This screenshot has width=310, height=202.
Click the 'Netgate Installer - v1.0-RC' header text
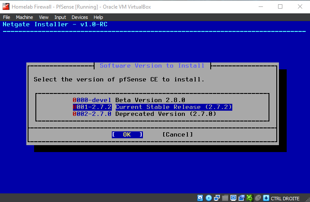(55, 24)
